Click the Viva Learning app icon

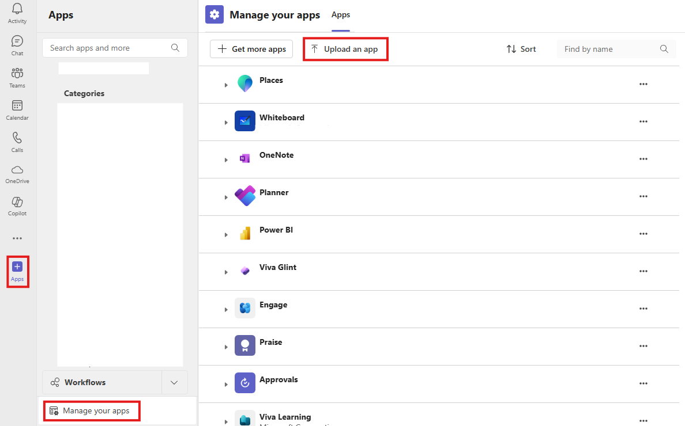pyautogui.click(x=245, y=418)
